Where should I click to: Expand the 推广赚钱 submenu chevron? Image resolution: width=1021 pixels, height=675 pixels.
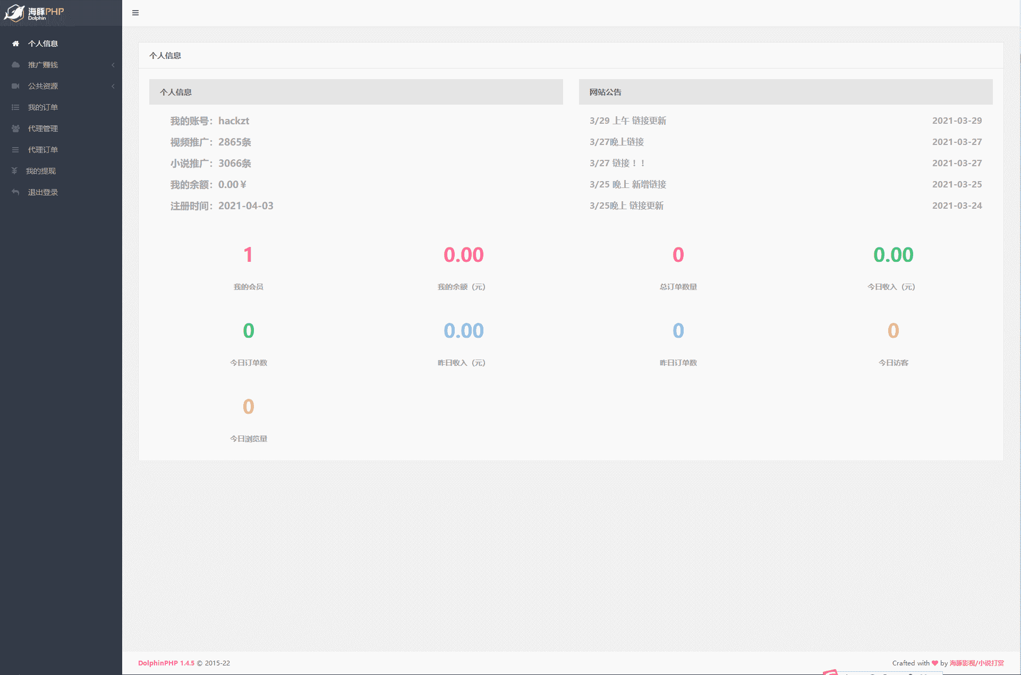(113, 65)
